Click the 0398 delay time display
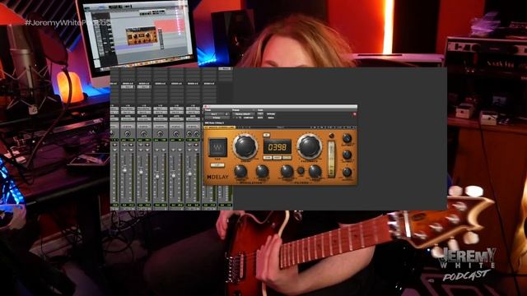 pos(277,147)
